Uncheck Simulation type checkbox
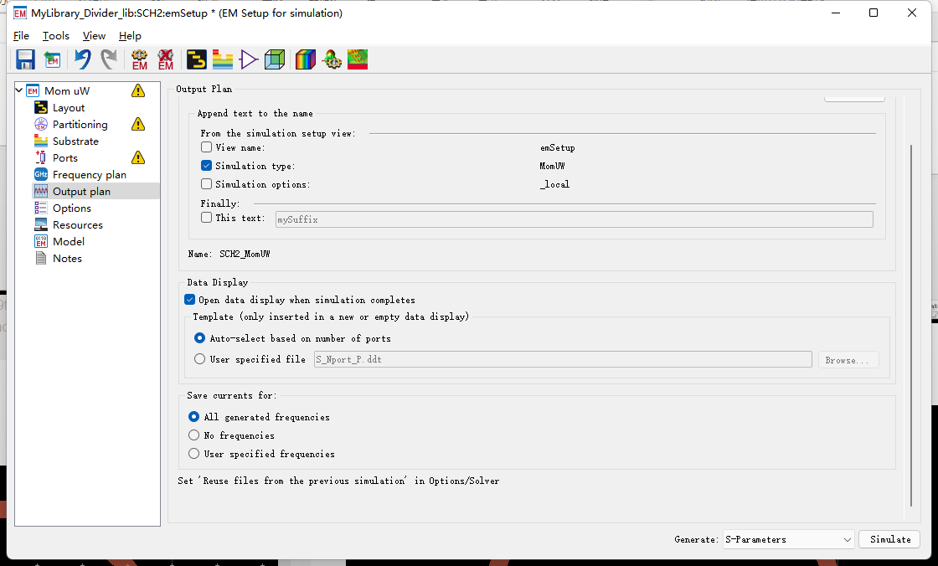 pos(206,166)
